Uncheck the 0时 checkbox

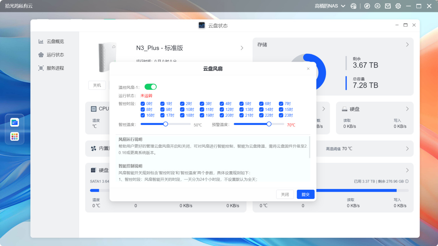point(143,104)
